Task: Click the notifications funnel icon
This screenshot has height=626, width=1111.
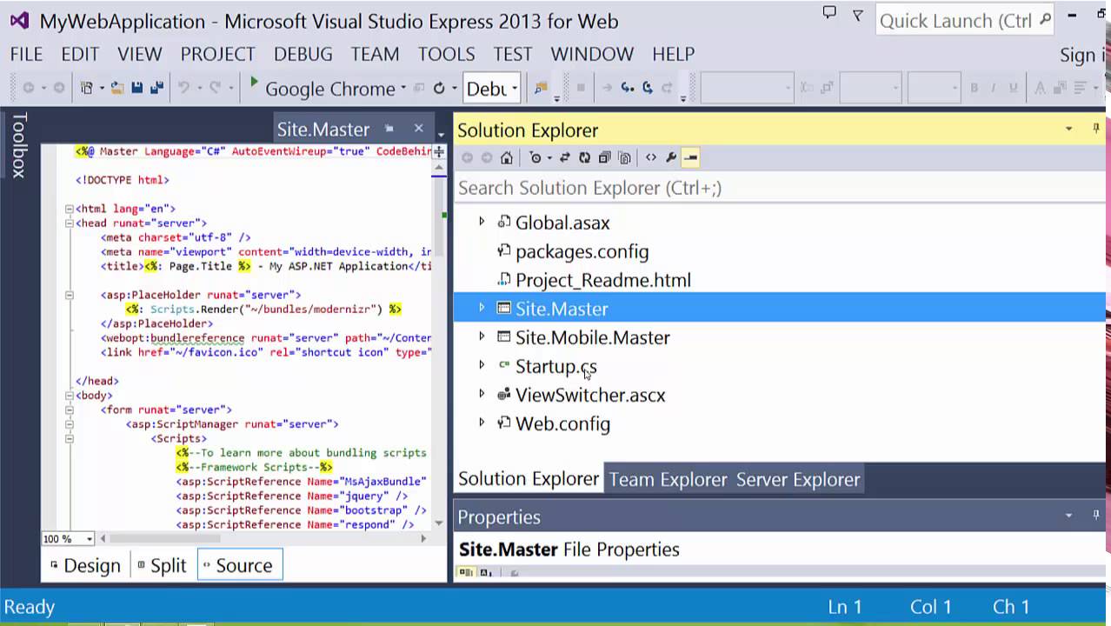Action: pos(858,15)
